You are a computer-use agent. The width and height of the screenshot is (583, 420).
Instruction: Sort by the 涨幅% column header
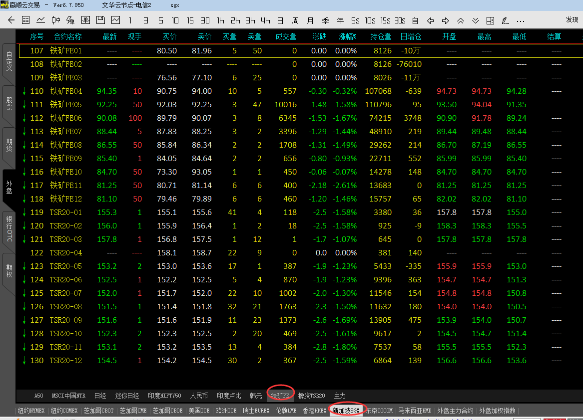pos(348,37)
